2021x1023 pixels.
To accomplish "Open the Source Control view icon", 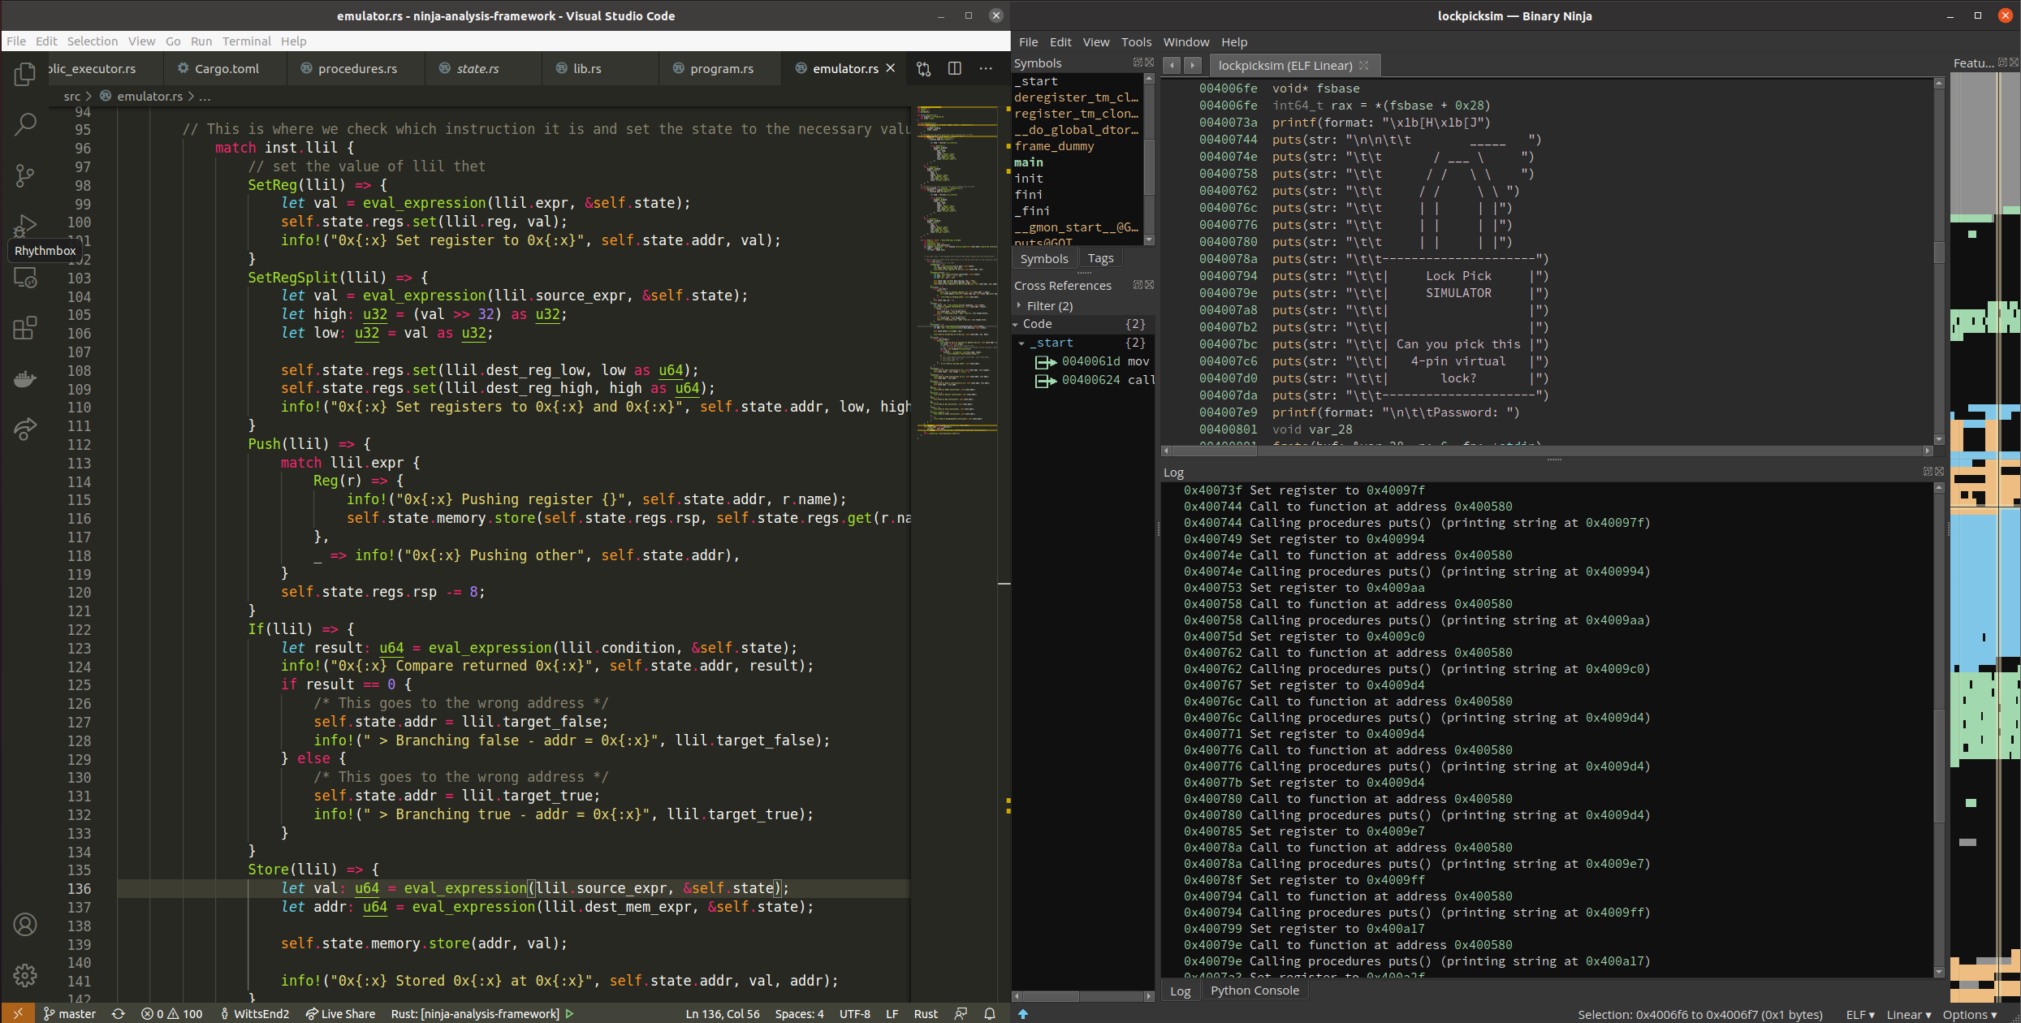I will coord(25,175).
